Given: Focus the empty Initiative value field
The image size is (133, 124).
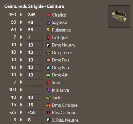Looking at the screenshot, I should pos(34,90).
